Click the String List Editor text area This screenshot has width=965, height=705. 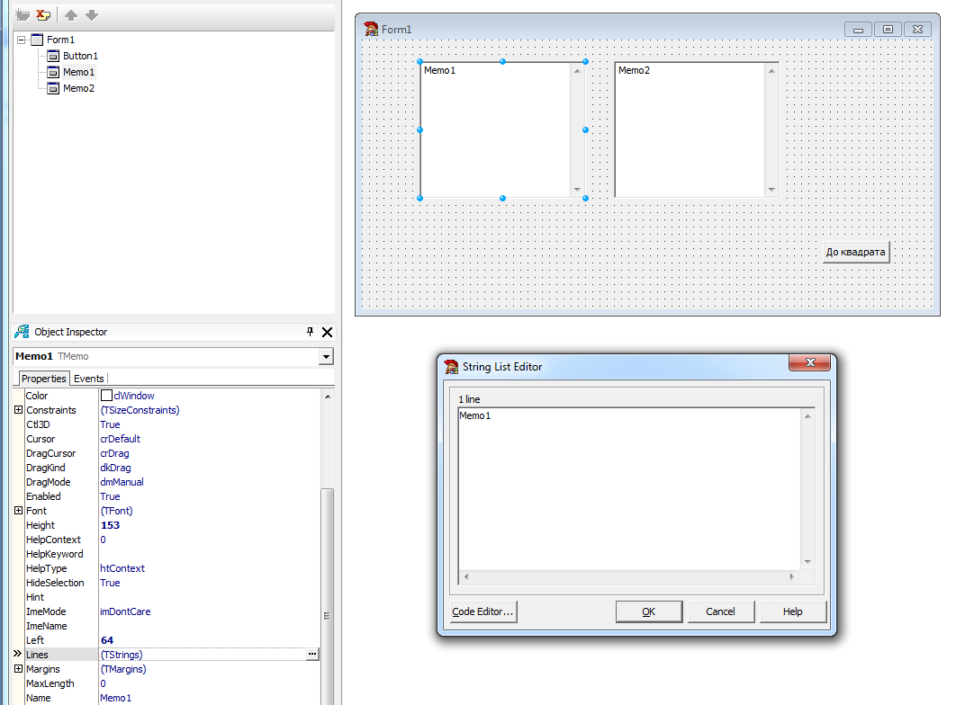pyautogui.click(x=629, y=489)
